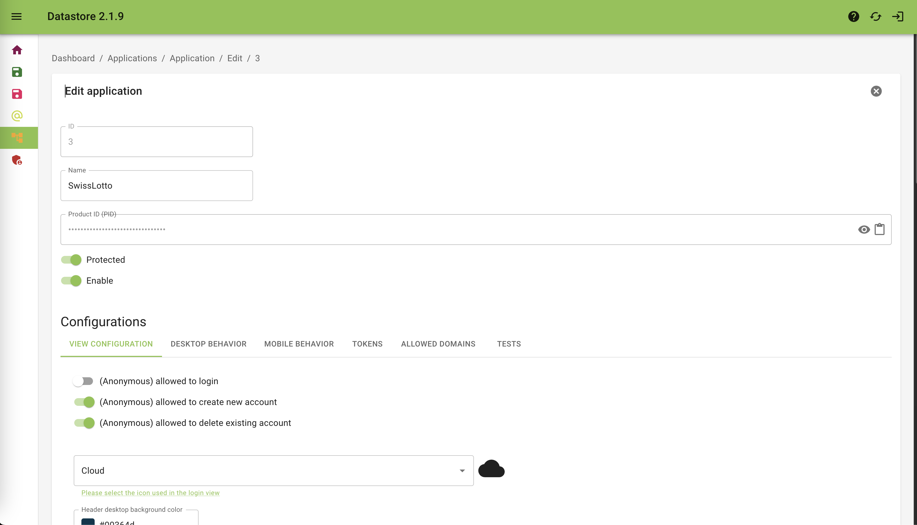Open the @ email sidebar icon
The width and height of the screenshot is (917, 525).
[17, 116]
